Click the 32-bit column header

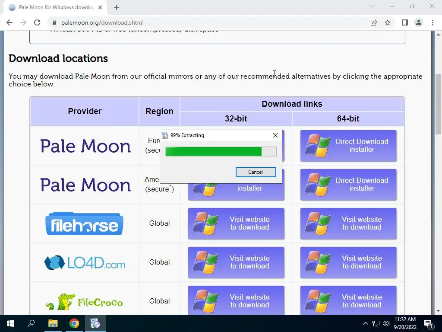(236, 118)
